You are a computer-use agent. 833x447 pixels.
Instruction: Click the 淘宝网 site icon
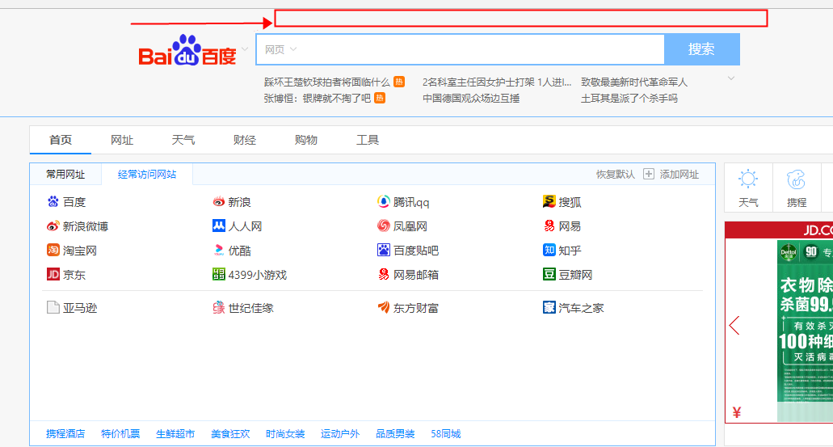click(53, 251)
